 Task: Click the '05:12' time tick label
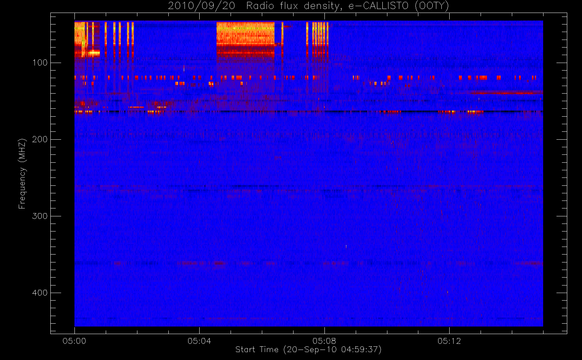pyautogui.click(x=449, y=341)
